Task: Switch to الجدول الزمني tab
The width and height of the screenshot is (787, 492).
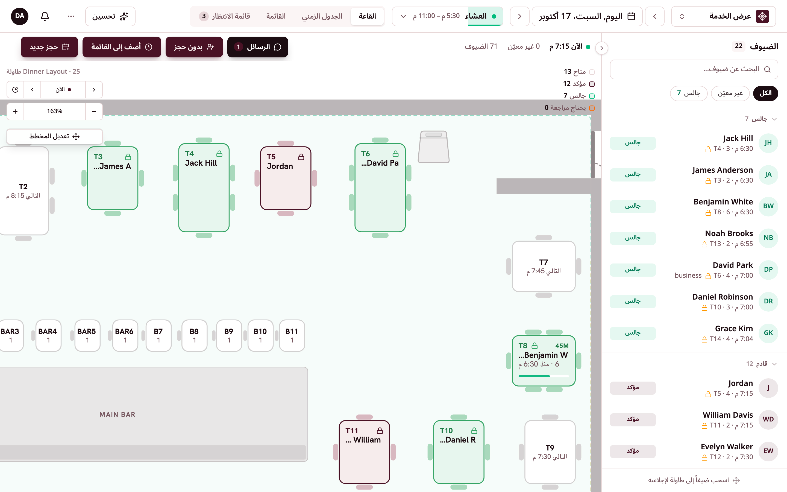Action: click(x=322, y=16)
